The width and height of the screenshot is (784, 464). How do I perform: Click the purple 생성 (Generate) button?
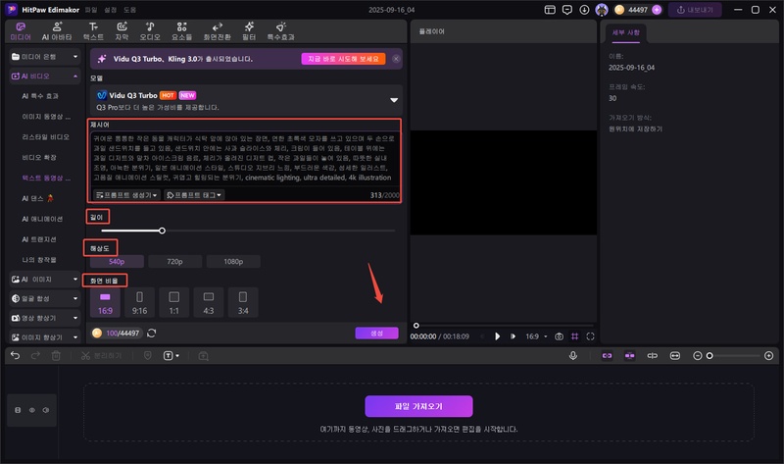tap(376, 333)
